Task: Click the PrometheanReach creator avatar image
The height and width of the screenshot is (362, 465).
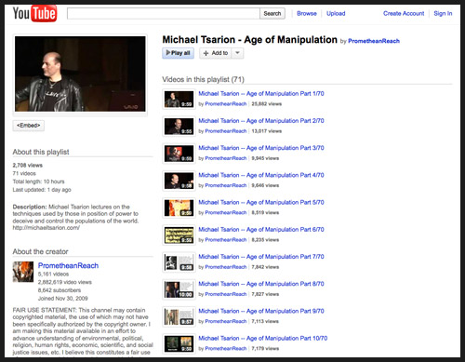Action: (x=23, y=272)
